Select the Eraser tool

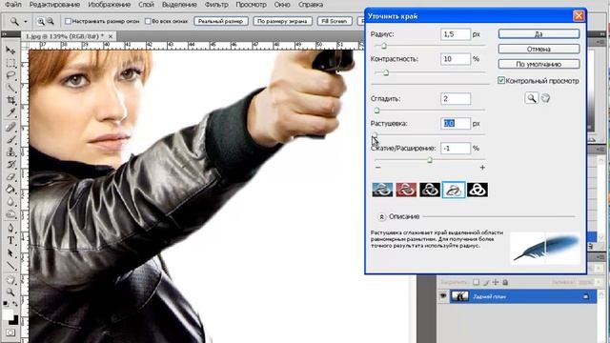click(10, 177)
